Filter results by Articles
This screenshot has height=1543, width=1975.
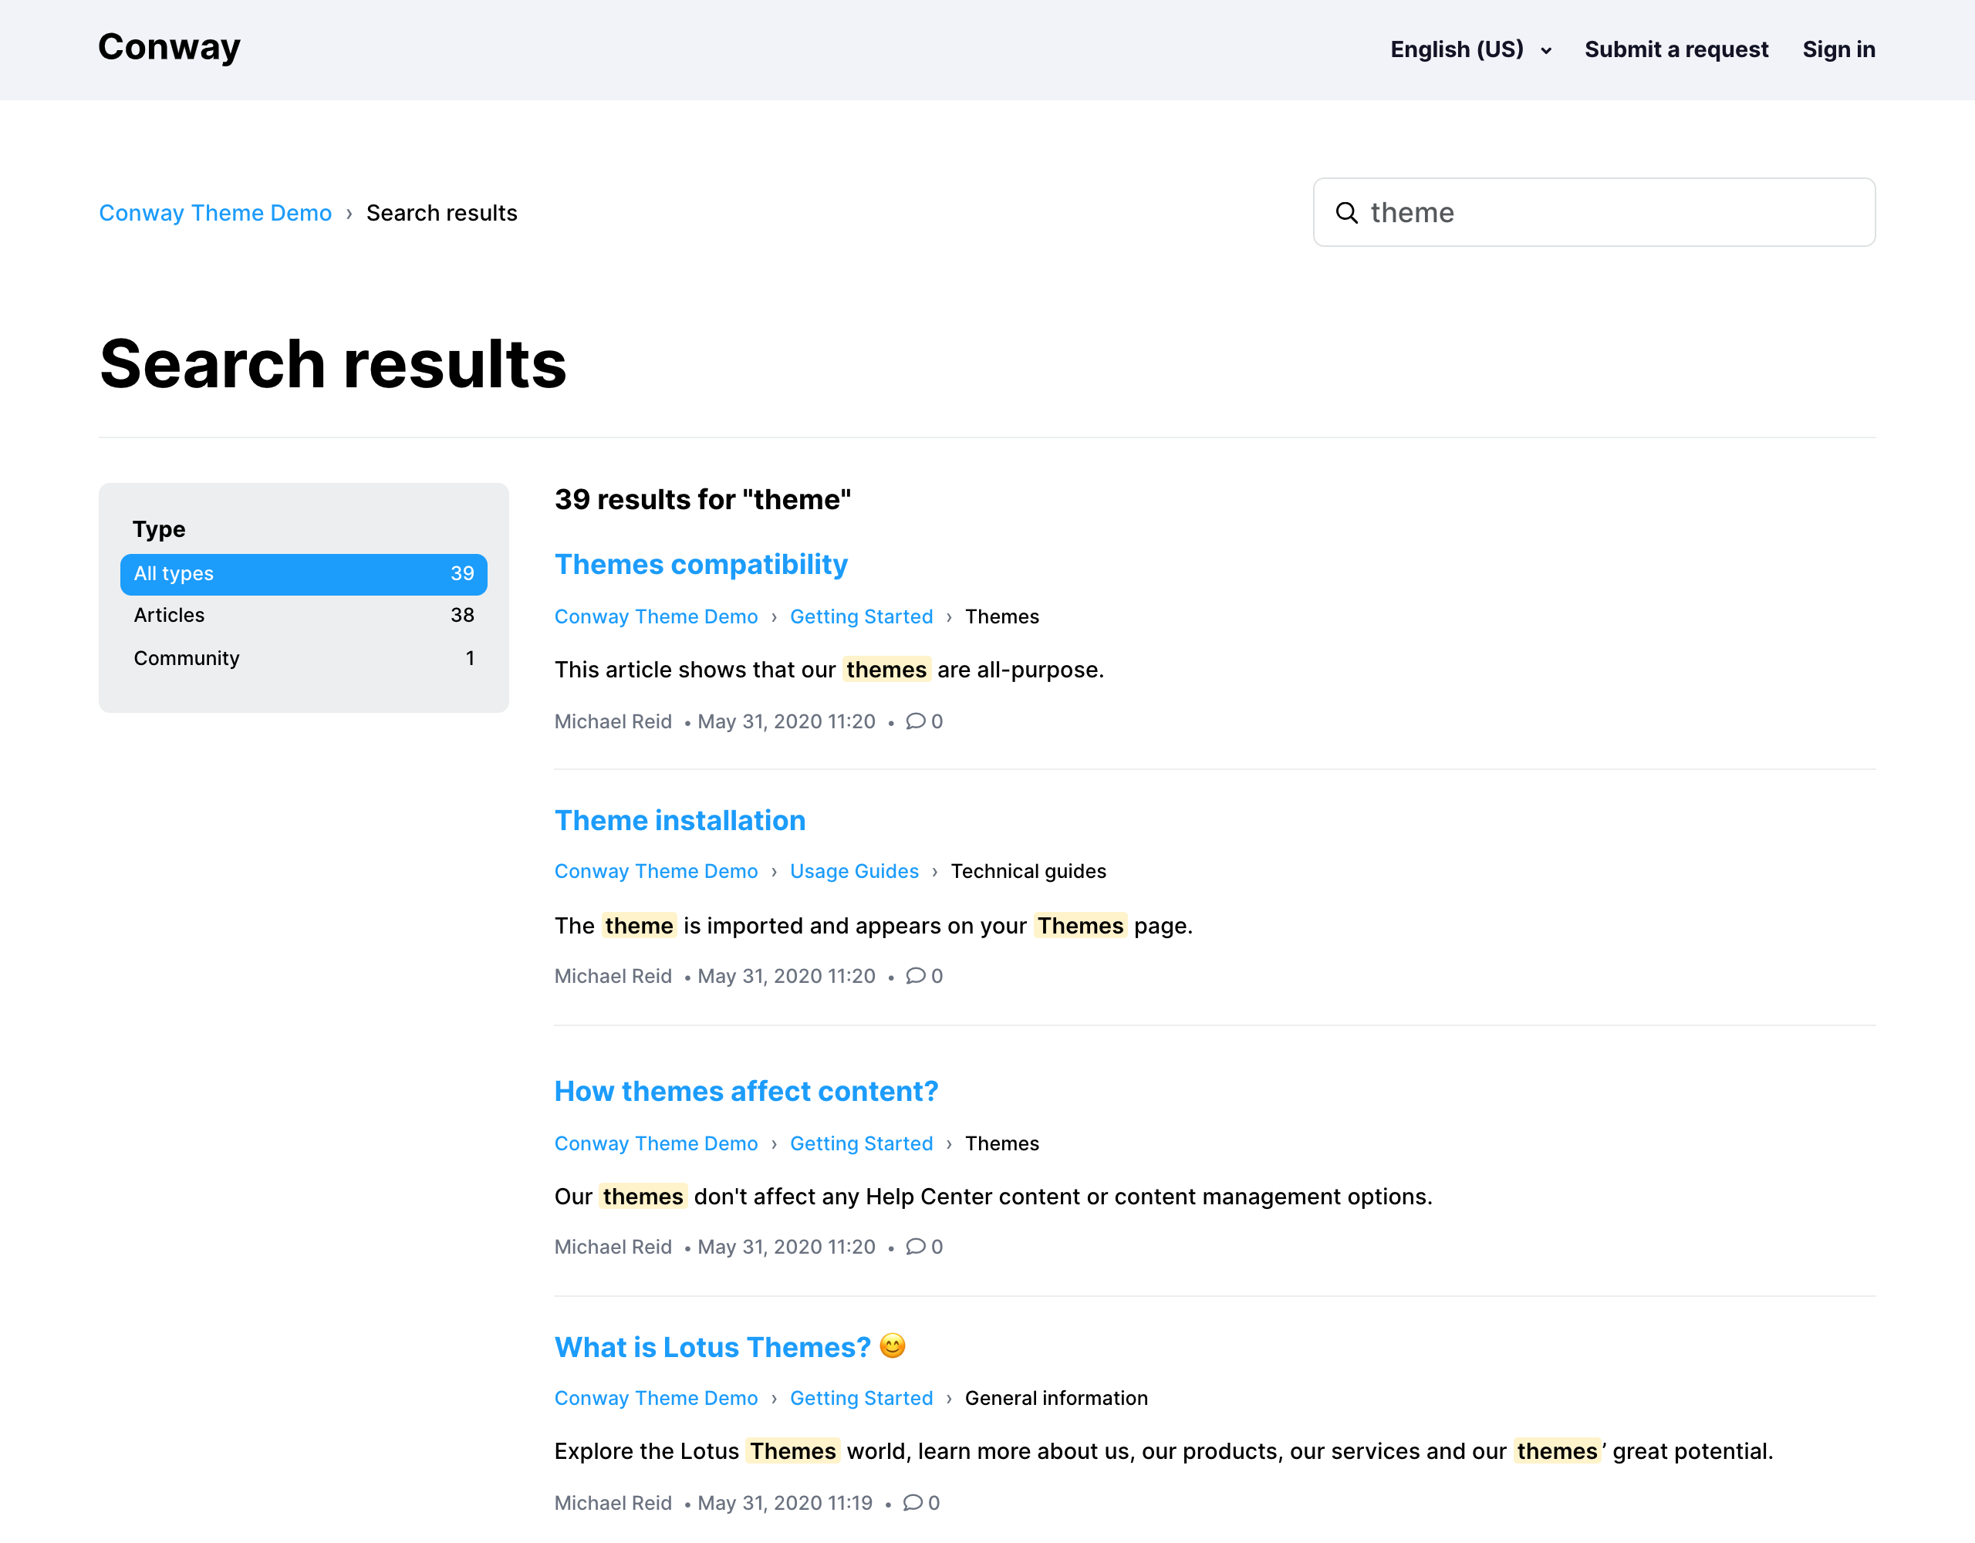click(x=303, y=615)
